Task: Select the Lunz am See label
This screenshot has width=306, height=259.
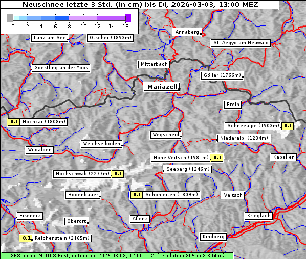Action: (x=50, y=38)
